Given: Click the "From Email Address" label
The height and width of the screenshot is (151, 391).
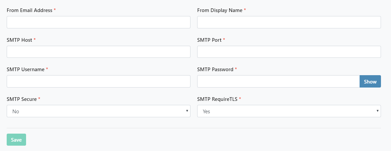Looking at the screenshot, I should pos(29,10).
